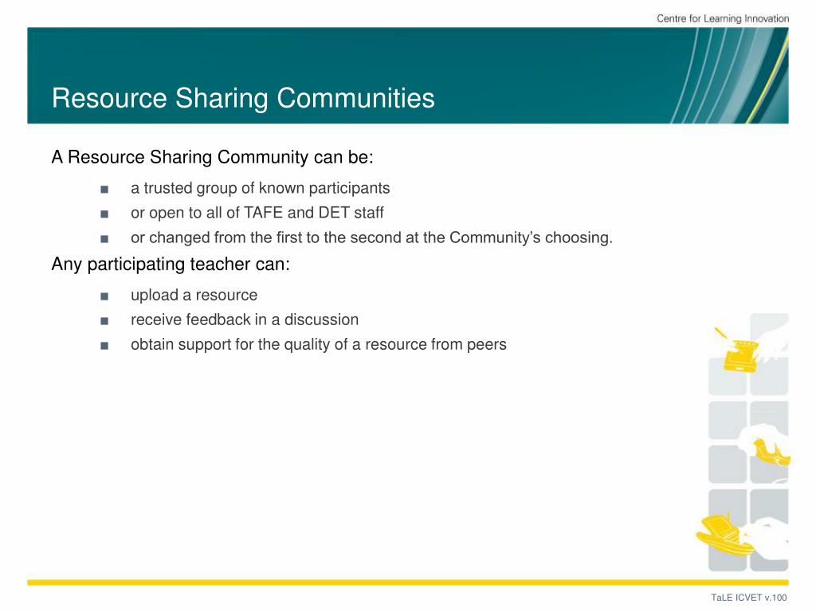Viewport: 816px width, 612px height.
Task: Click the 'TaLE ICVET v.100' footer text
Action: [749, 598]
